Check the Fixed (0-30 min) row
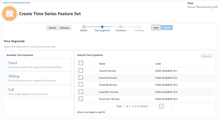 click(81, 71)
